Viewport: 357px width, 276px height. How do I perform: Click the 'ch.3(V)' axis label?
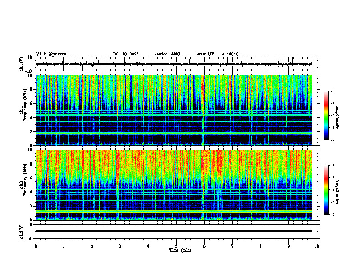pyautogui.click(x=22, y=231)
